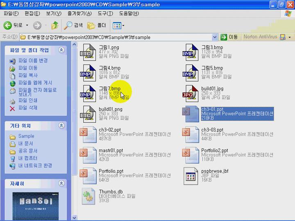Open the Views toolbar dropdown button
This screenshot has height=221, width=295.
pyautogui.click(x=118, y=25)
